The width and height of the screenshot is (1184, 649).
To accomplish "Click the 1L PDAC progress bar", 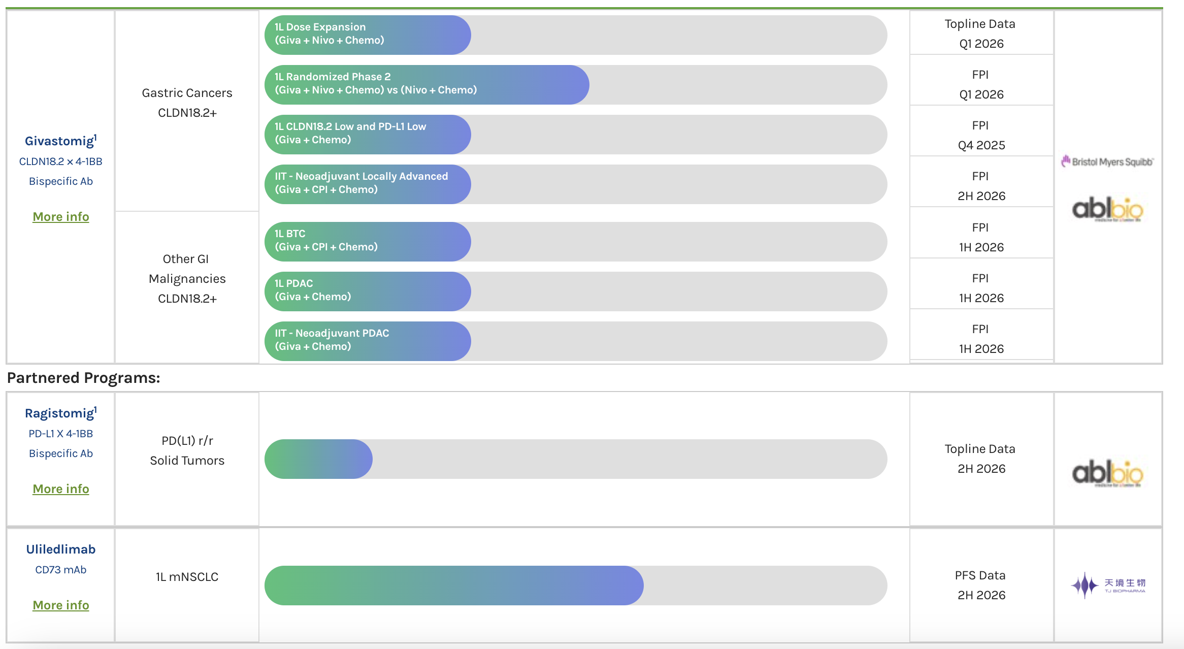I will (368, 291).
